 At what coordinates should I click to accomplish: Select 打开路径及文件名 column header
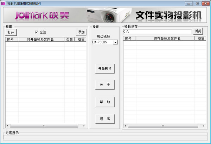(x=41, y=40)
